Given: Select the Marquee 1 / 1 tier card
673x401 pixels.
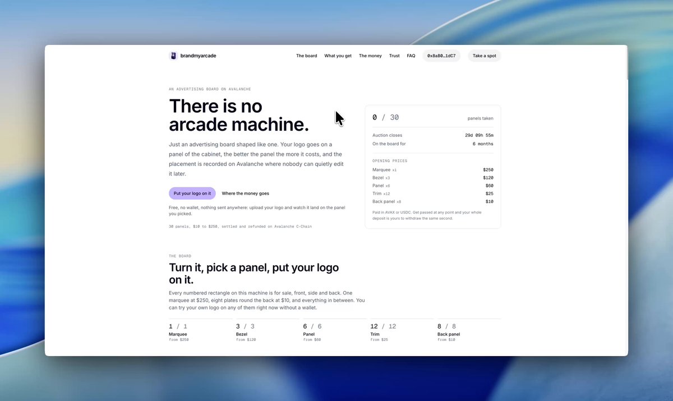Looking at the screenshot, I should [200, 331].
